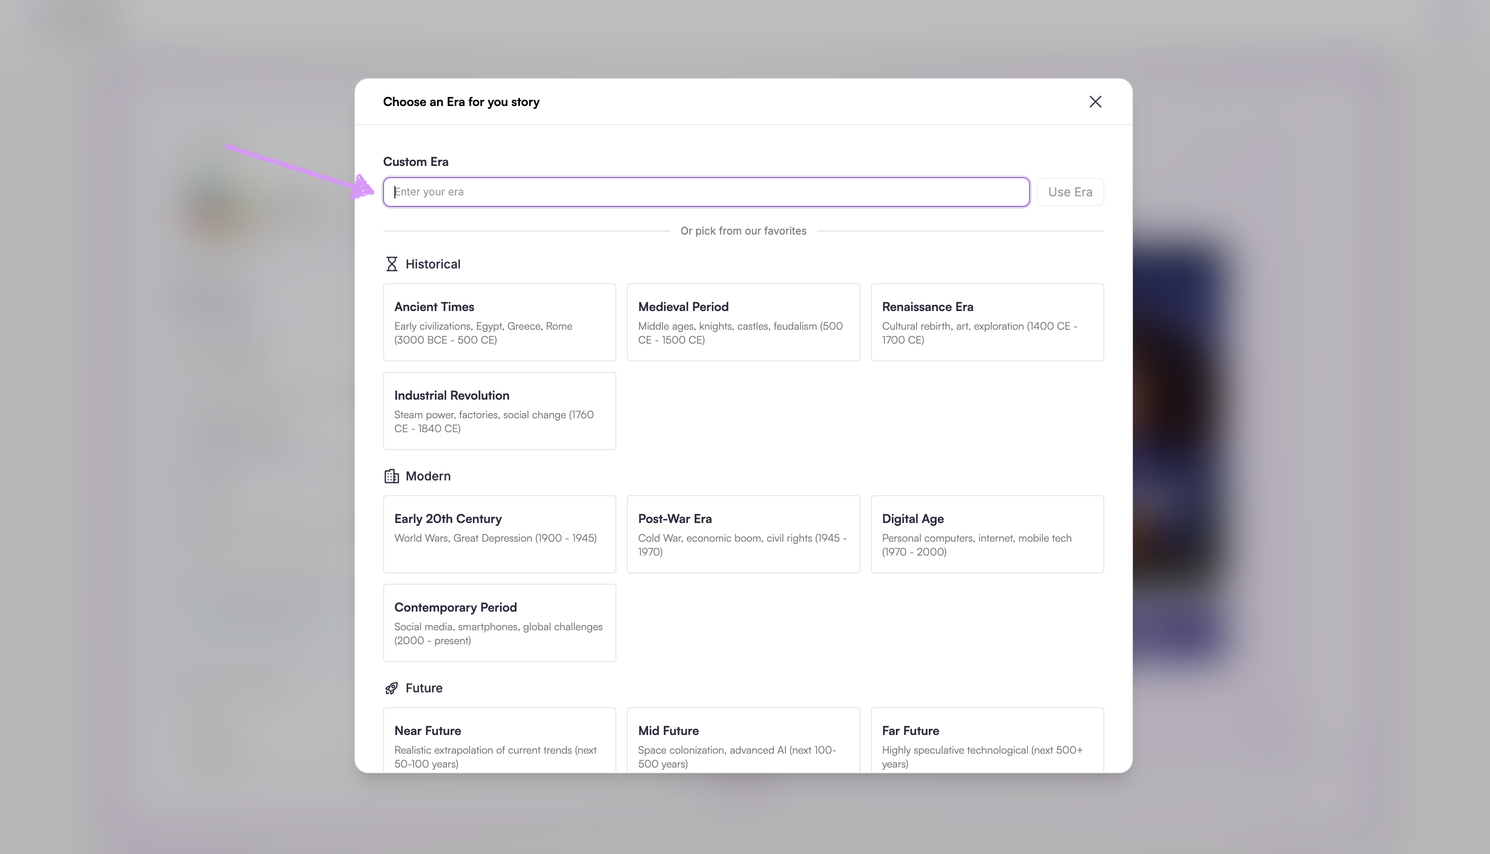This screenshot has width=1490, height=854.
Task: Select the Ancient Times era card
Action: coord(499,322)
